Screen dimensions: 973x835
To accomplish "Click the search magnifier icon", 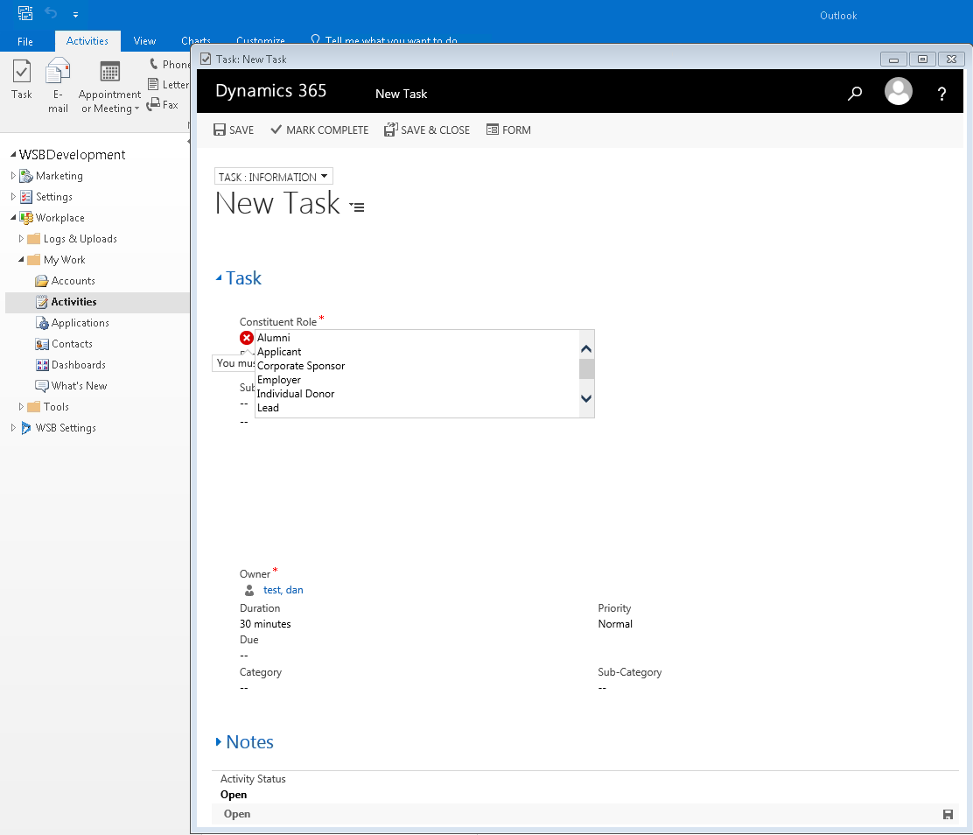I will click(855, 94).
